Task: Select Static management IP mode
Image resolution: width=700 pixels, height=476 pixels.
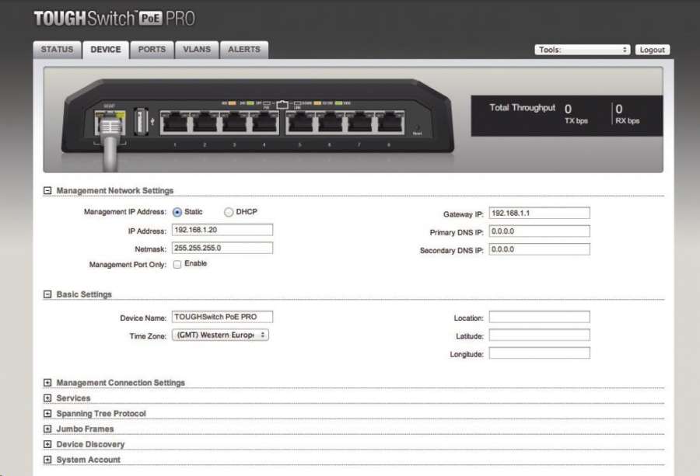Action: pos(177,212)
